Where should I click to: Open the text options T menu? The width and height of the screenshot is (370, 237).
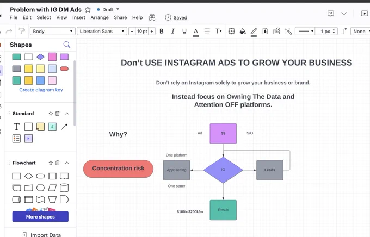pyautogui.click(x=219, y=31)
